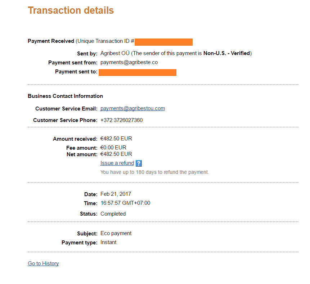Click the Completed status text
Viewport: 310px width, 284px height.
113,214
